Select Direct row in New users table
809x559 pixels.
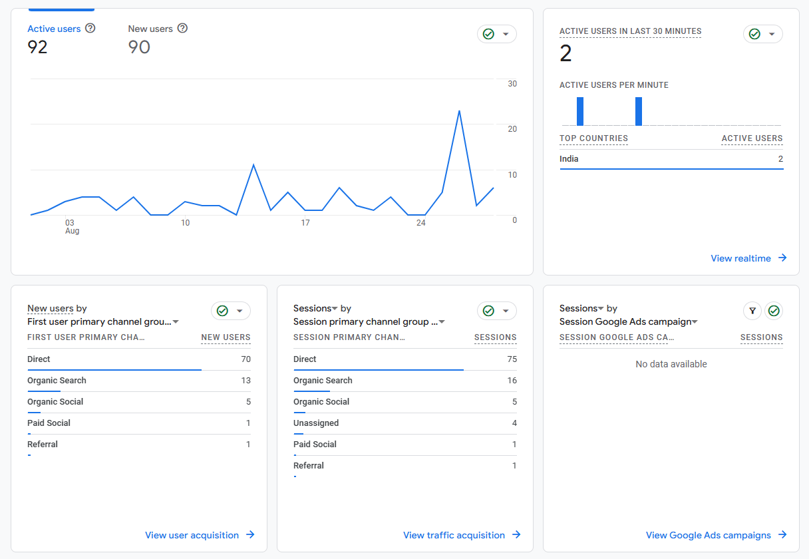[139, 359]
